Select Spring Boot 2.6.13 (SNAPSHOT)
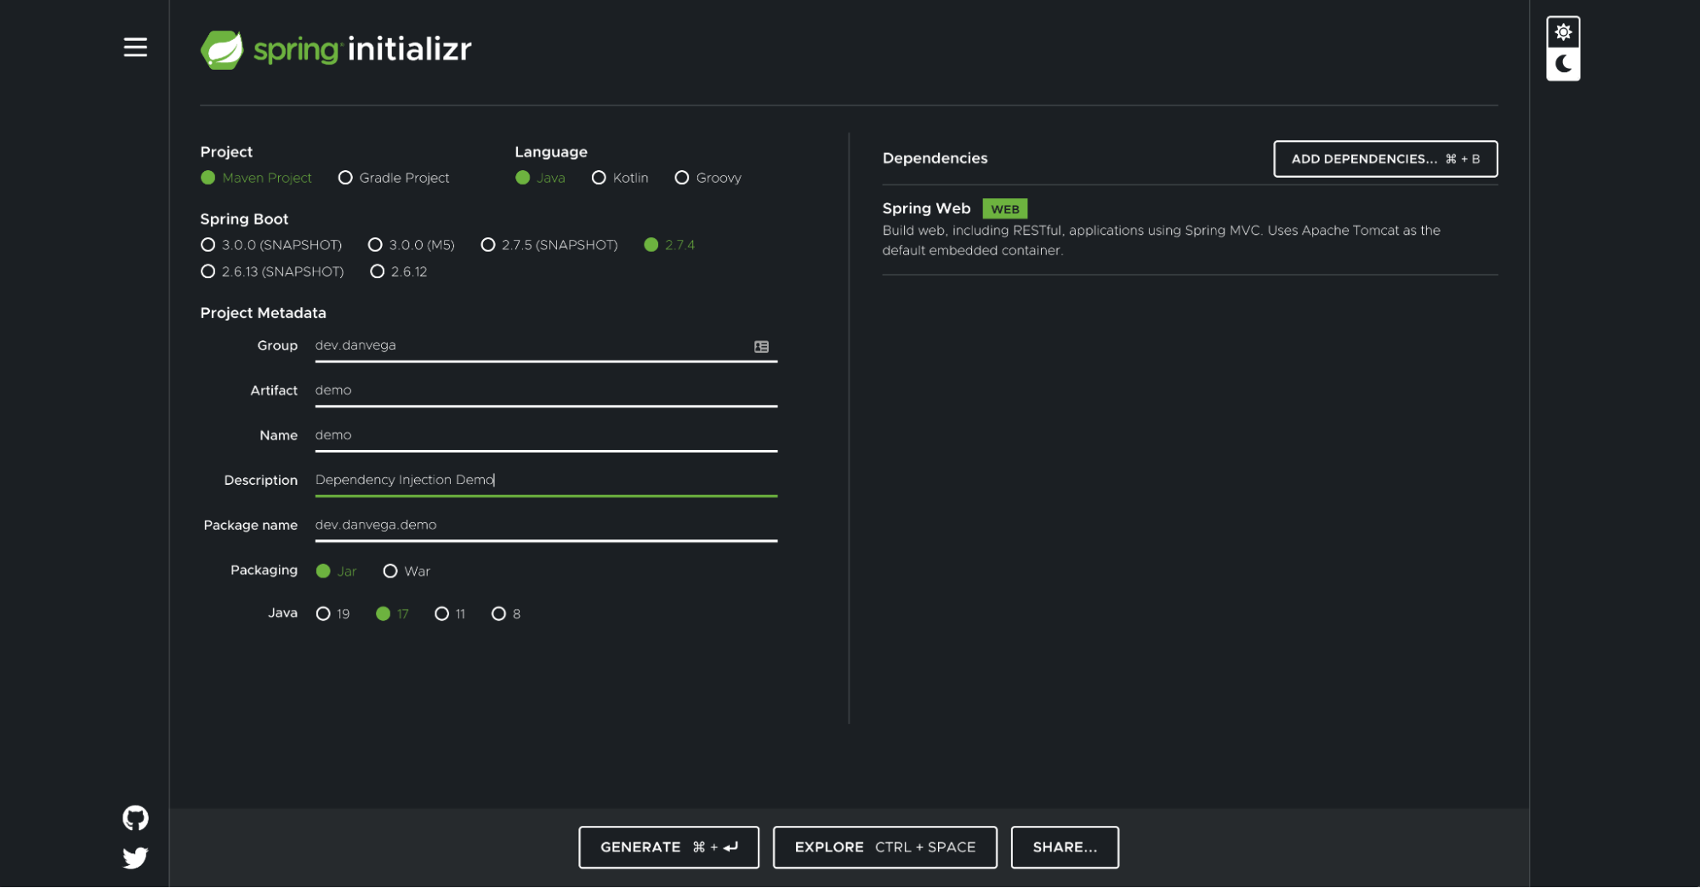The image size is (1700, 888). [x=272, y=271]
